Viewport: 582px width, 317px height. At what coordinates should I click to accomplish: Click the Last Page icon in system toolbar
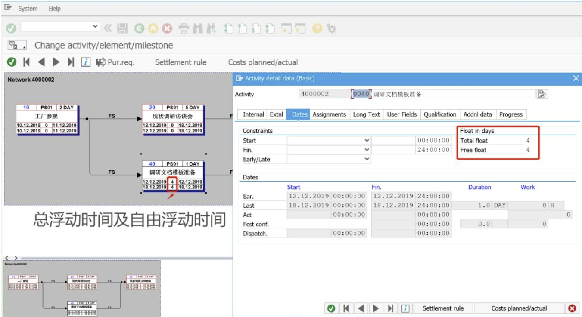270,29
